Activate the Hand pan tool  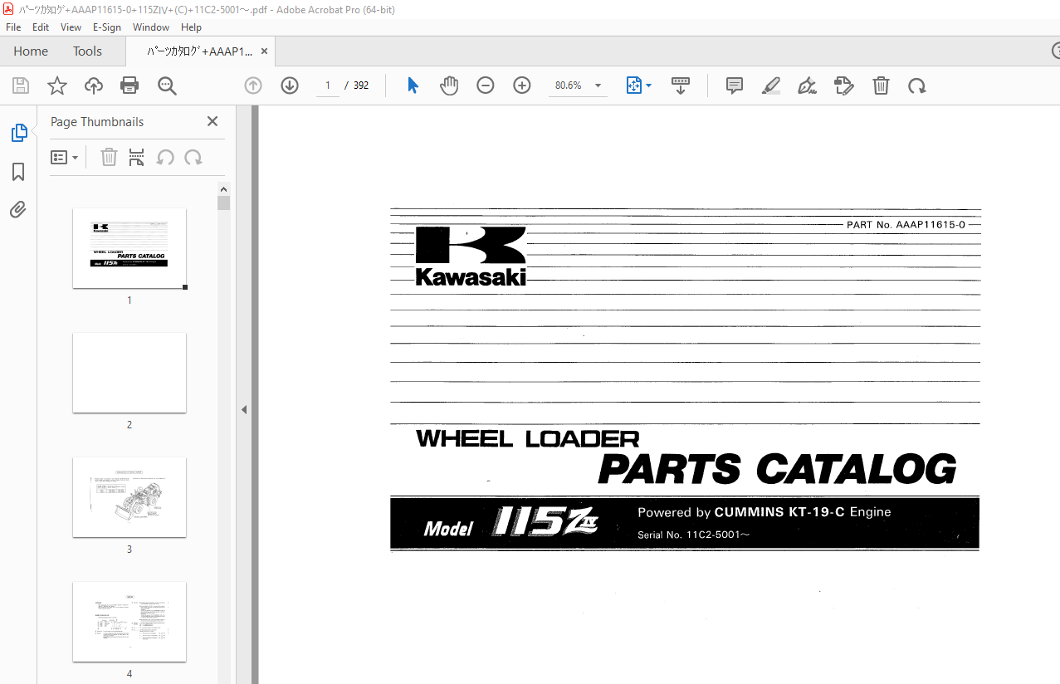(449, 85)
